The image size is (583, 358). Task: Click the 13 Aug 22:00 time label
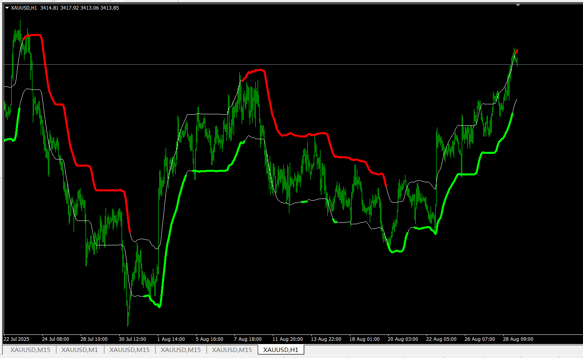pos(326,339)
